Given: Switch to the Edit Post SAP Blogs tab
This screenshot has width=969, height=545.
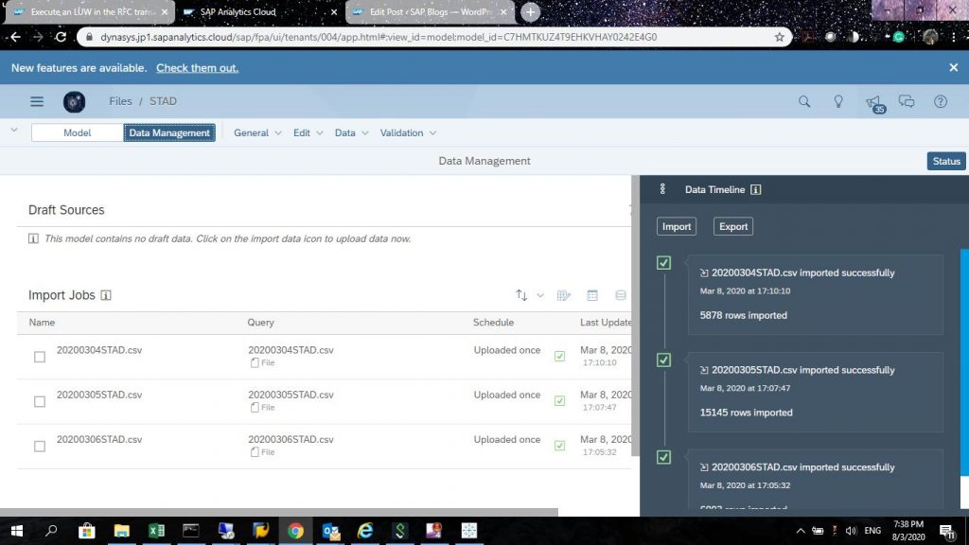Looking at the screenshot, I should 431,11.
